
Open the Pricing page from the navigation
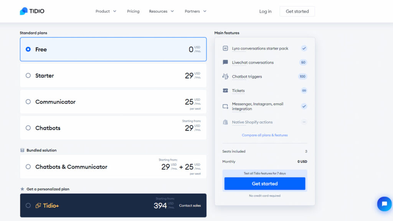coord(133,11)
